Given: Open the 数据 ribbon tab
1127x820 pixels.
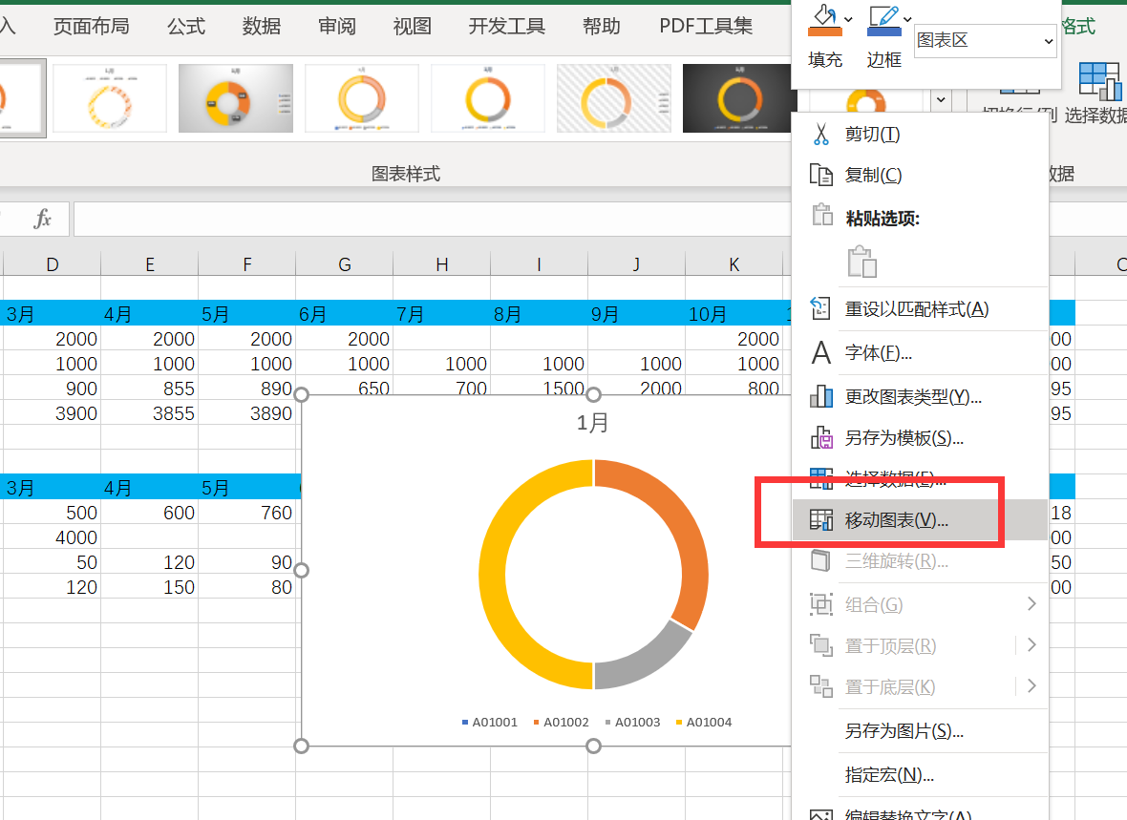Looking at the screenshot, I should (x=262, y=26).
